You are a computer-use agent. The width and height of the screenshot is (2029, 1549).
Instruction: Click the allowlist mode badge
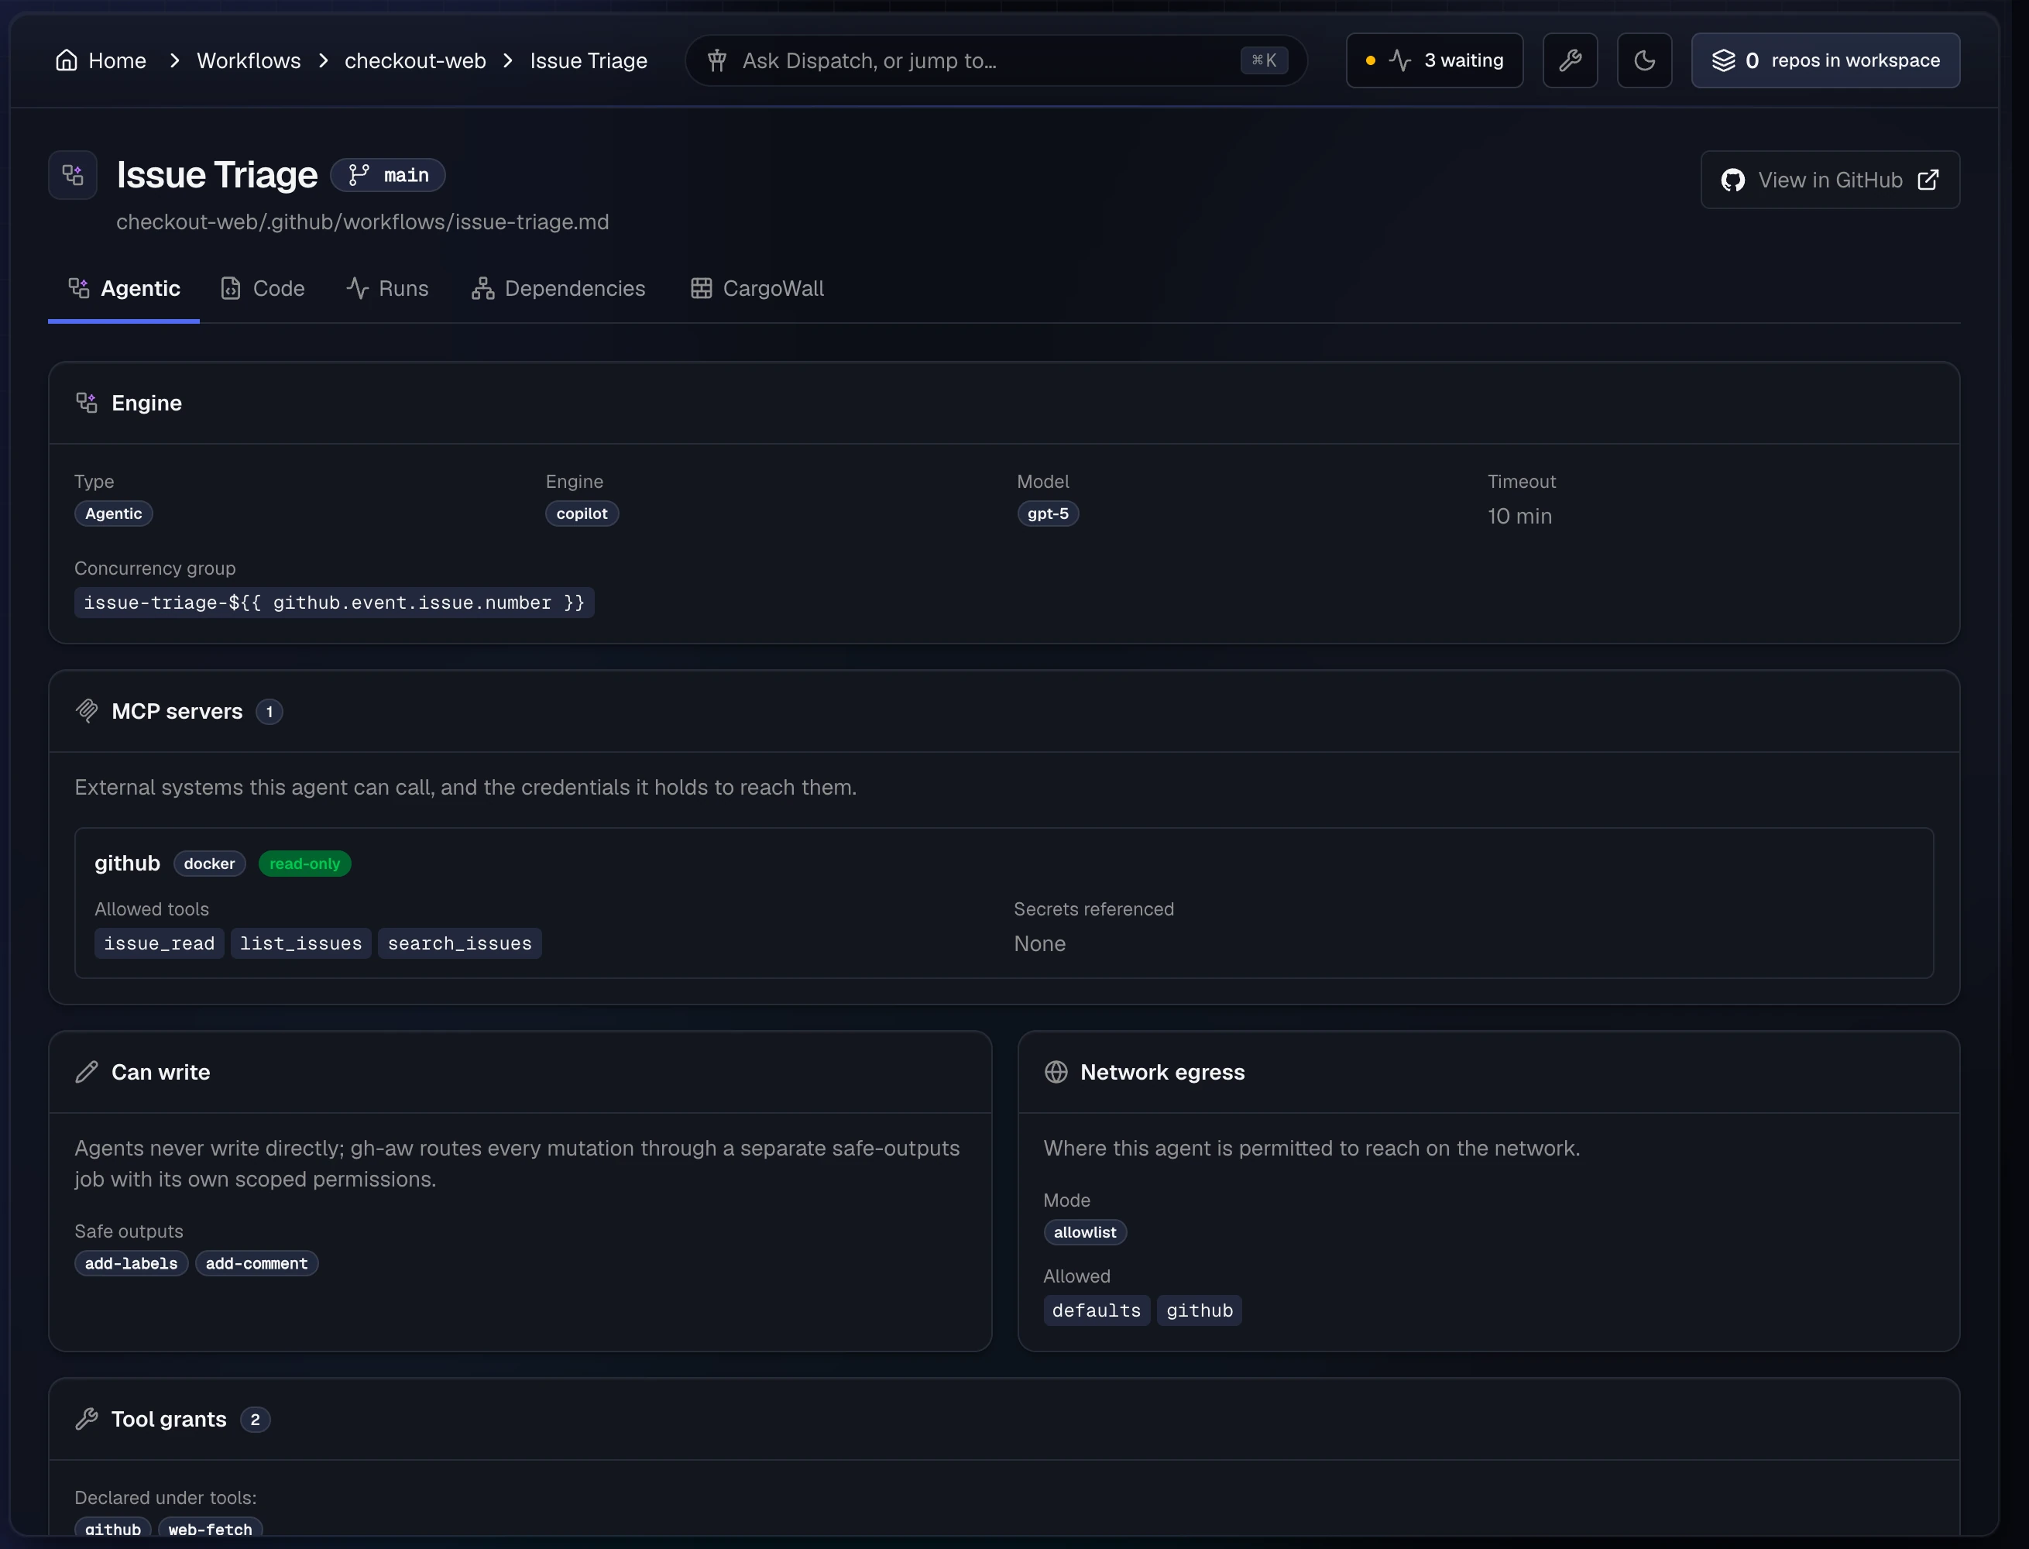coord(1085,1231)
